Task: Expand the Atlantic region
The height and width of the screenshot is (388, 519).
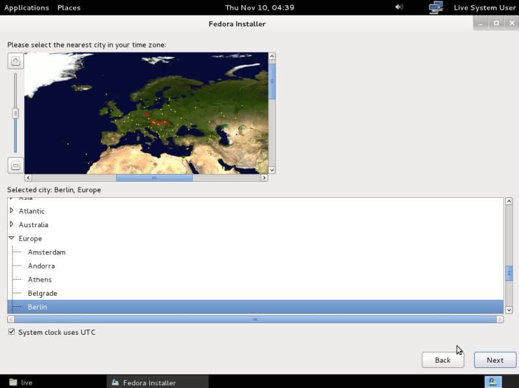Action: pos(12,211)
